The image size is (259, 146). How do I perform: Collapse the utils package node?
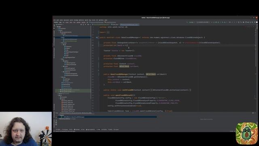pos(61,77)
